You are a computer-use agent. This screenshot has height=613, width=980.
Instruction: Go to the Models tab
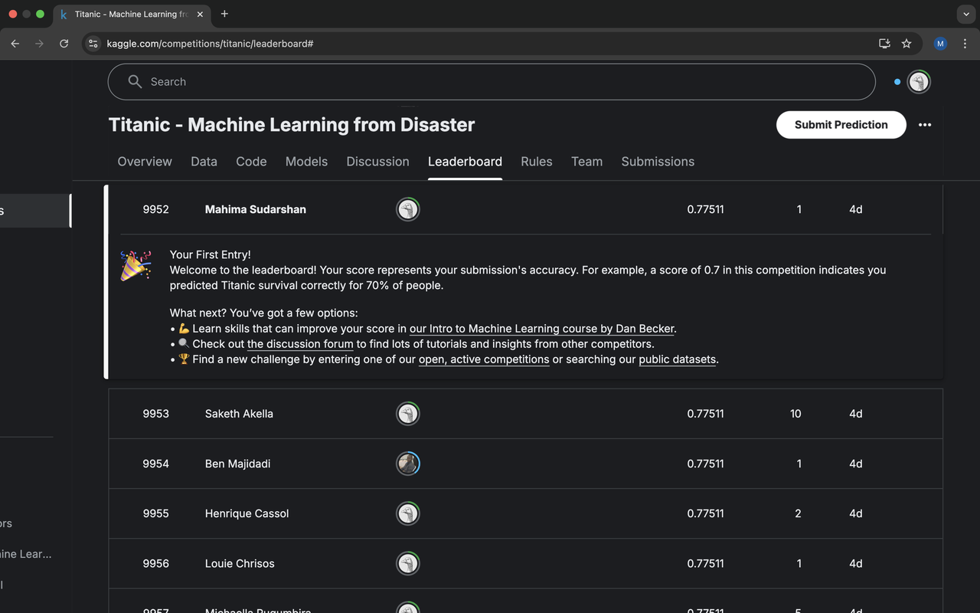(x=306, y=162)
